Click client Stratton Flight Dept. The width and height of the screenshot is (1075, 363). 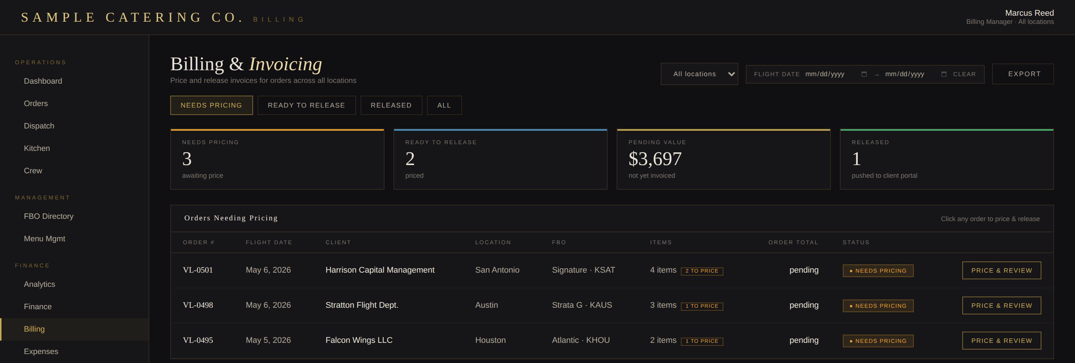coord(362,305)
